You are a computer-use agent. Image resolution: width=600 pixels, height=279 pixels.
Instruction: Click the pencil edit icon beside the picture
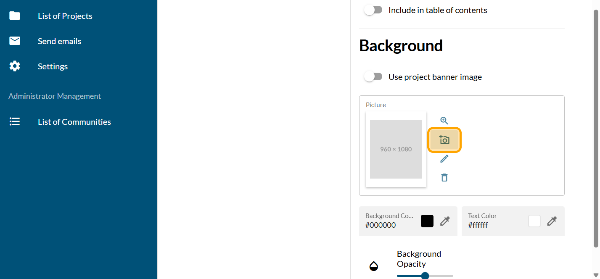[x=444, y=158]
